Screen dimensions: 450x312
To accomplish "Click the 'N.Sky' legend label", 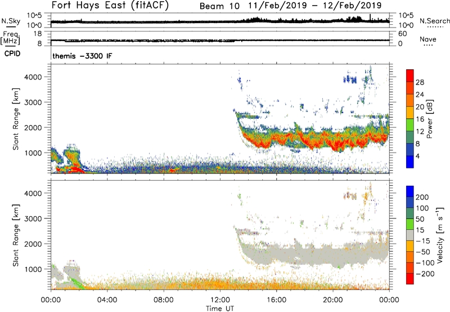I will coord(11,21).
